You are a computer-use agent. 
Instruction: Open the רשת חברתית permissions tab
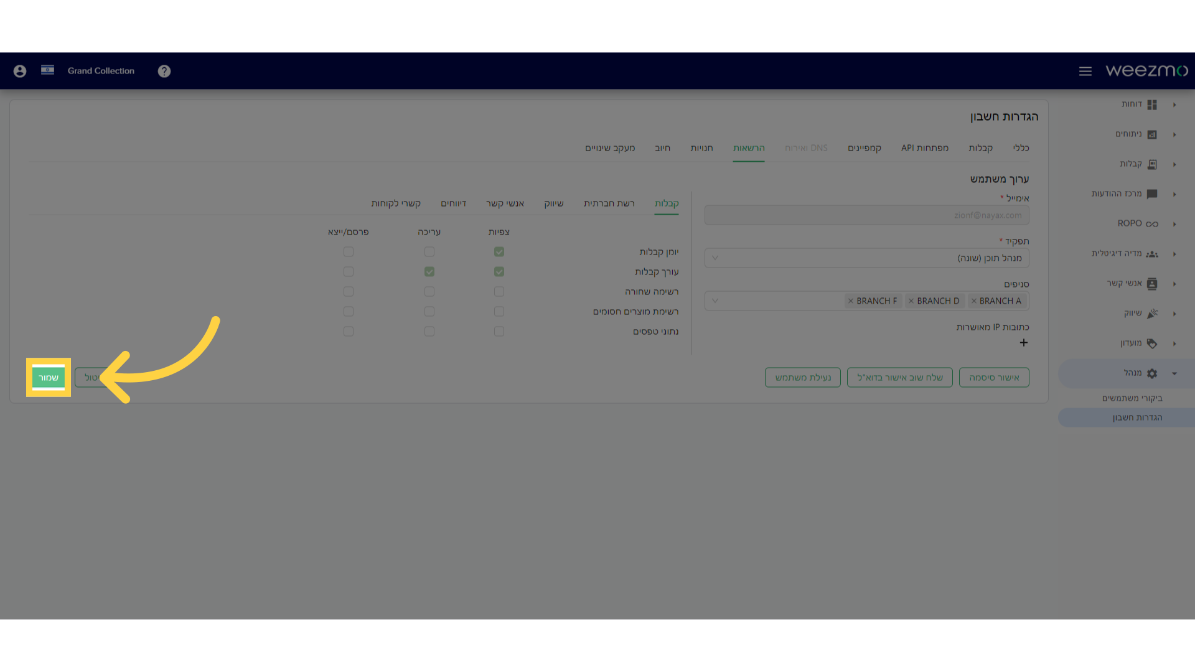click(609, 203)
